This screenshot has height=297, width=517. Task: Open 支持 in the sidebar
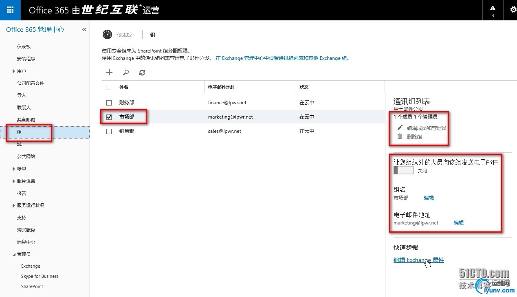tap(21, 218)
